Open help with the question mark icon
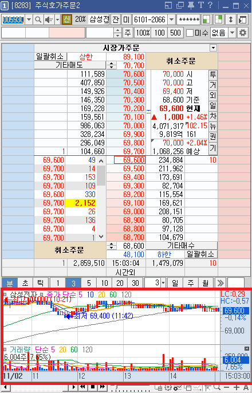Image resolution: width=252 pixels, height=393 pixels. (210, 6)
